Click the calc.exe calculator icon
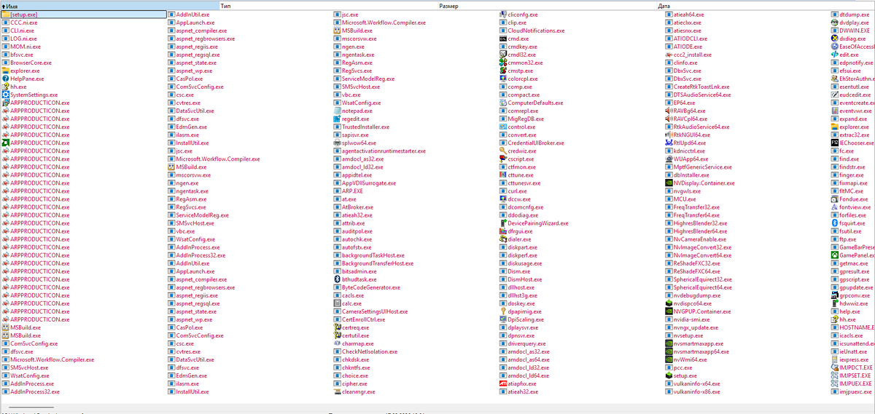 (x=337, y=303)
